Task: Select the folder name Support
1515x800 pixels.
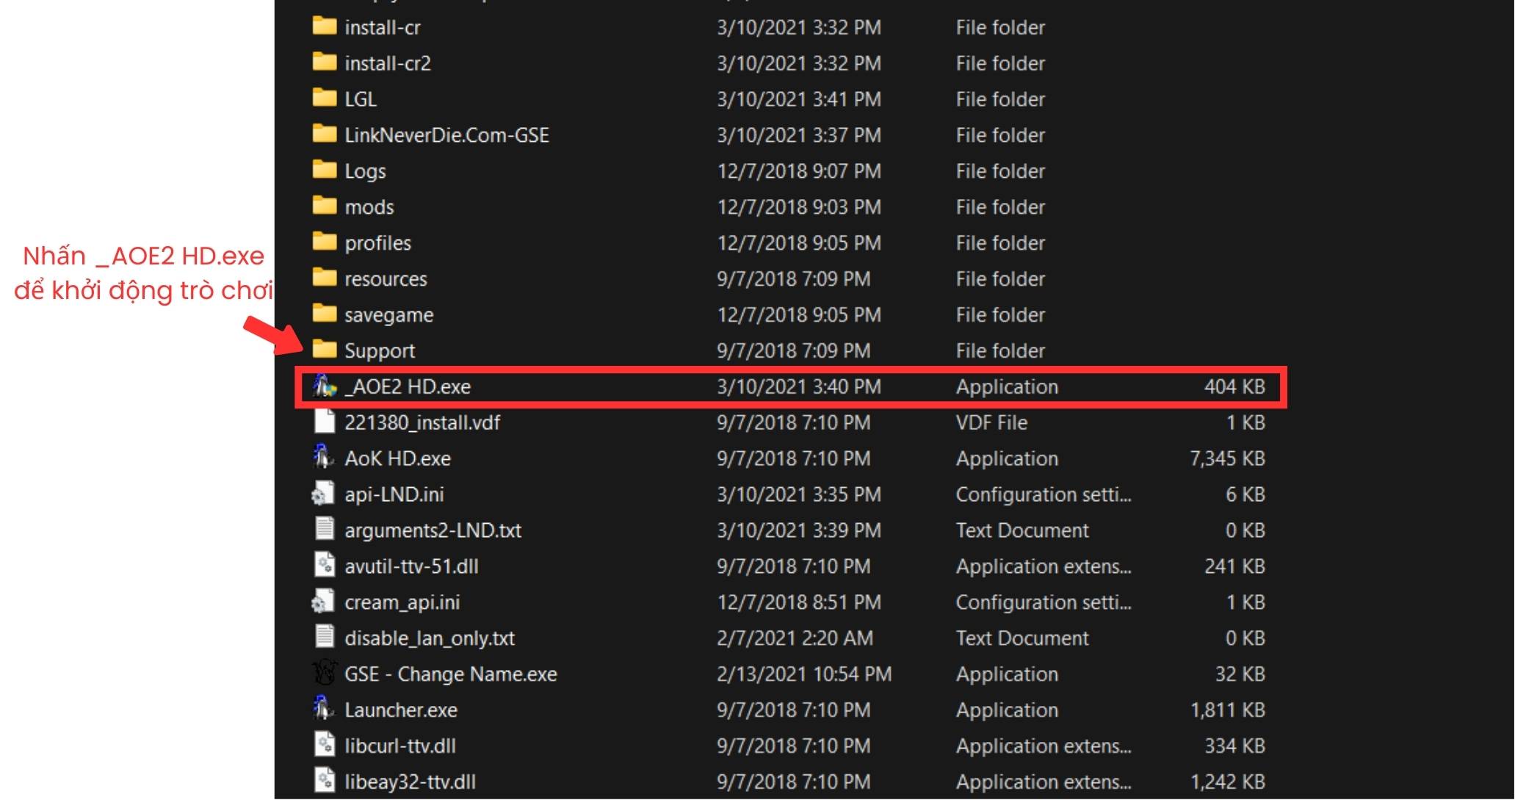Action: pos(380,351)
